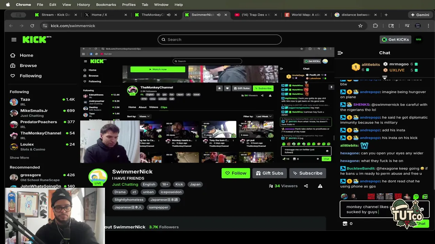
Task: Go back with Chrome's back arrow
Action: [11, 26]
